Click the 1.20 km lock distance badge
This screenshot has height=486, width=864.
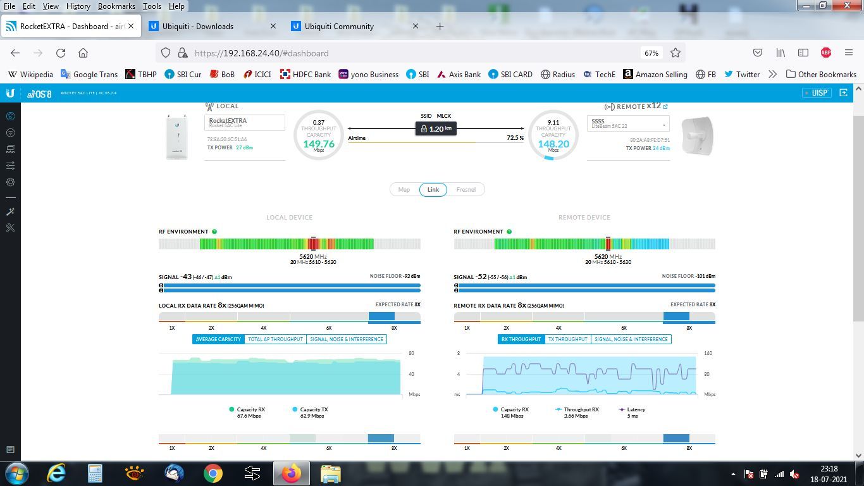click(436, 128)
